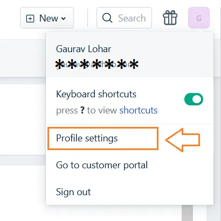This screenshot has width=221, height=221.
Task: Click Sign out in the menu
Action: coord(73,192)
